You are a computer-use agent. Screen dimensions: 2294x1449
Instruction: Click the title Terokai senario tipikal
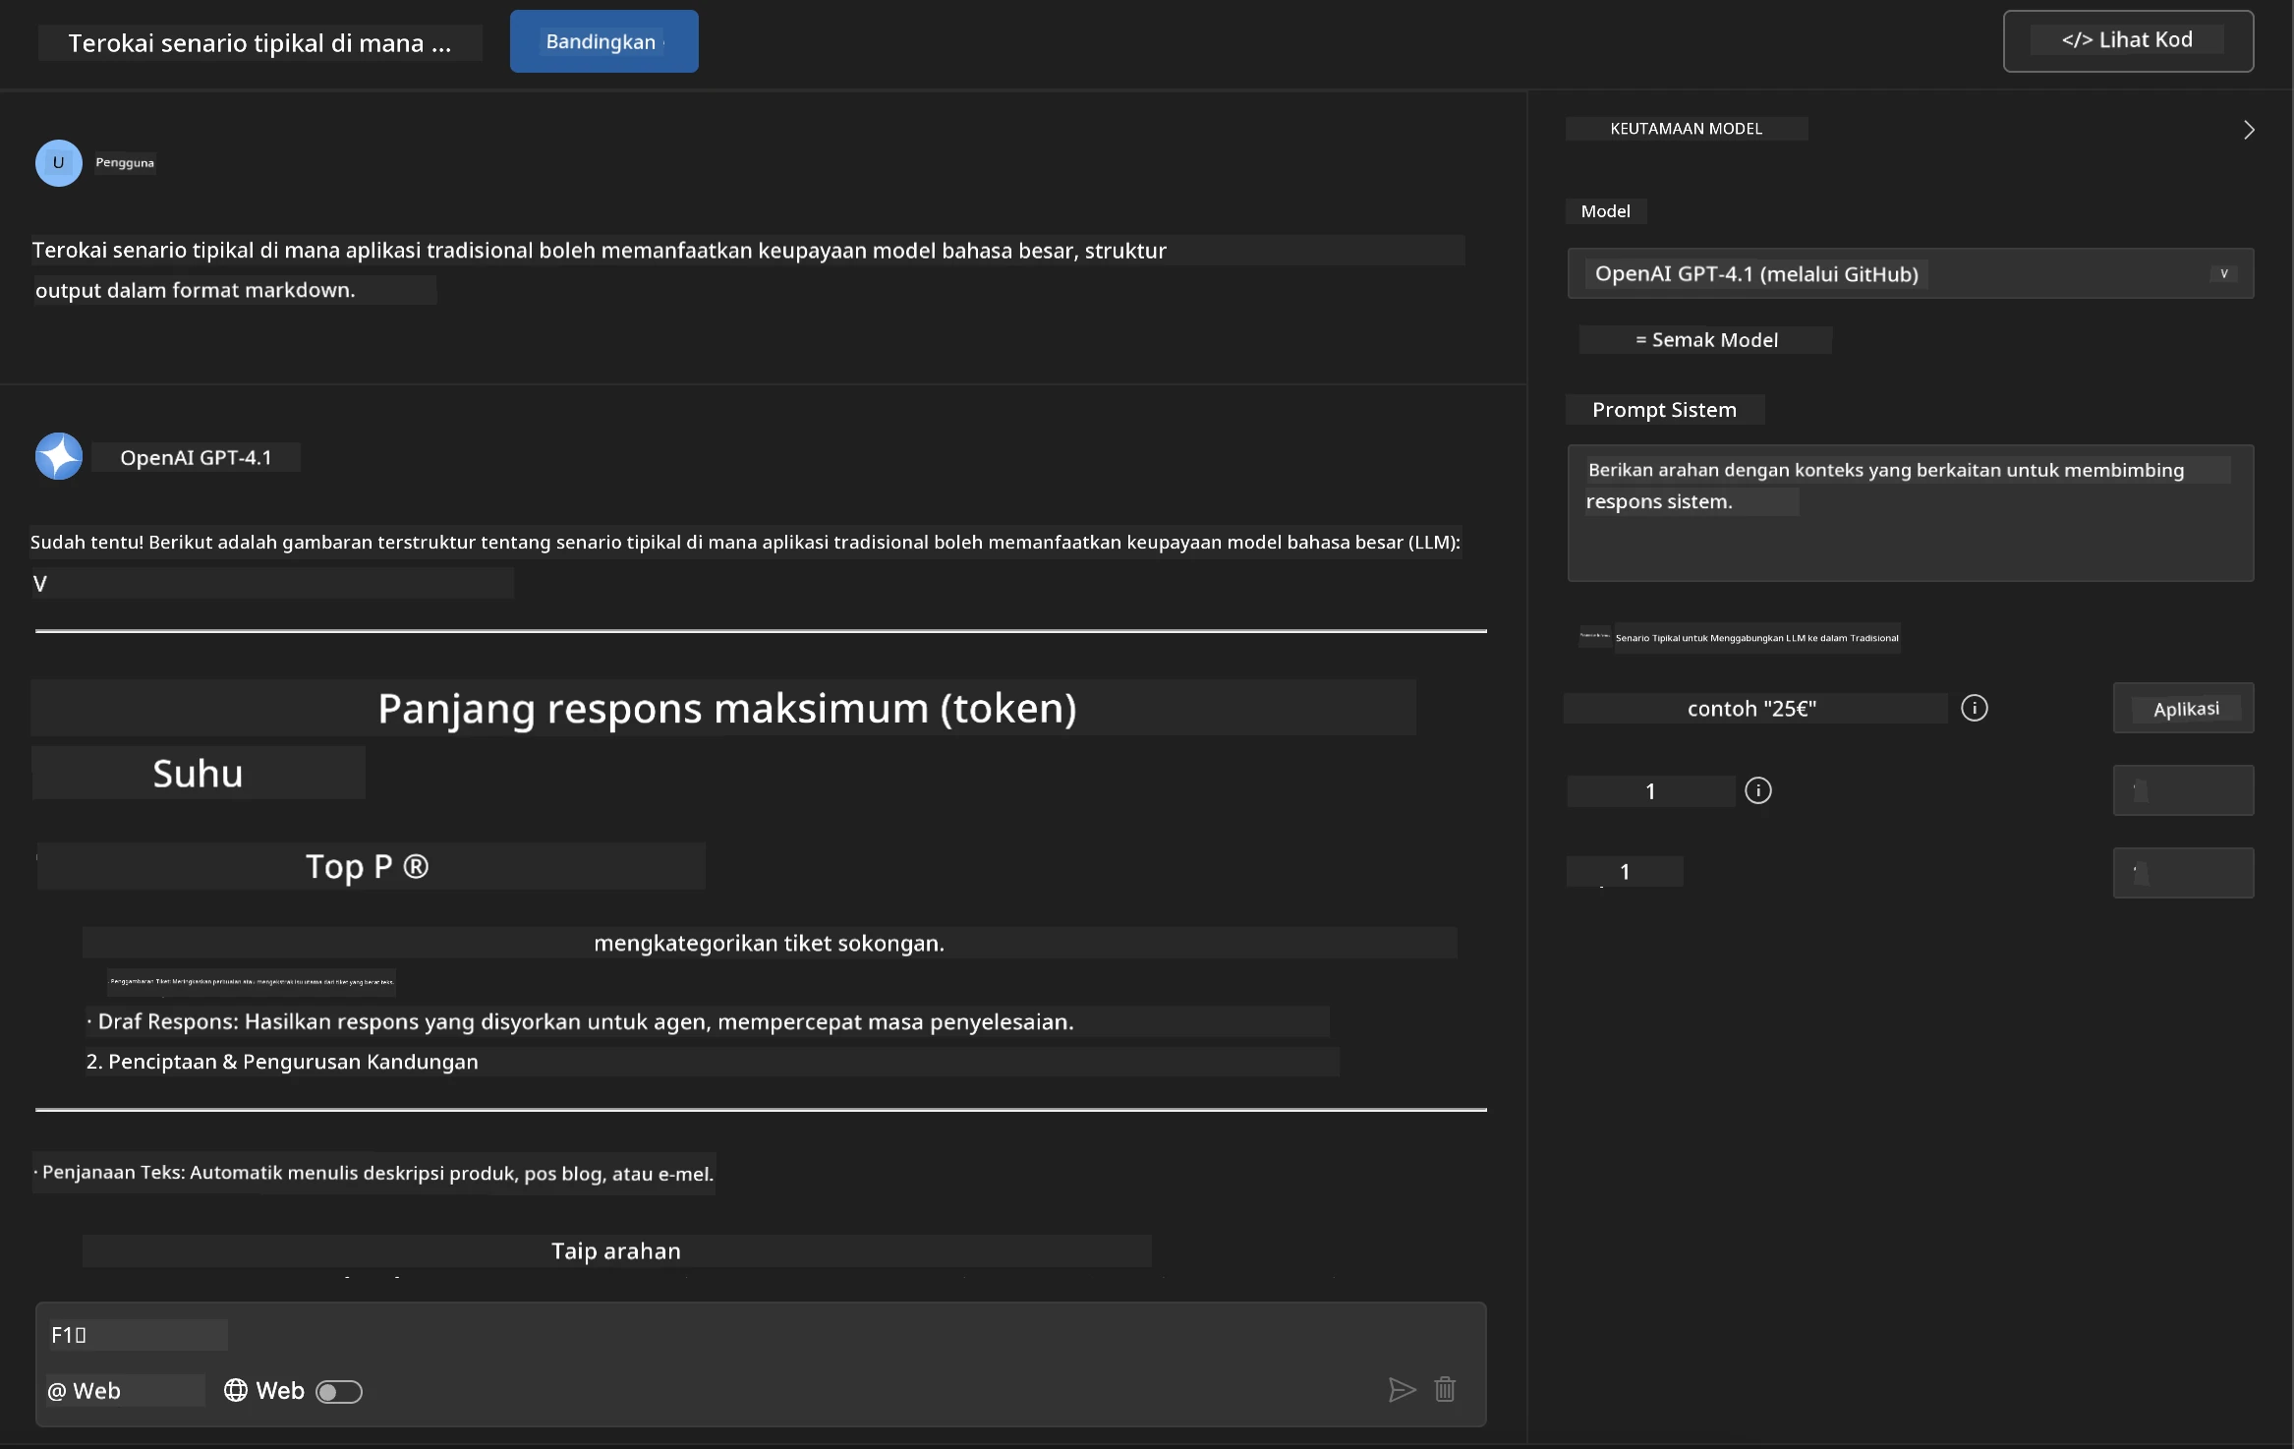pos(260,43)
